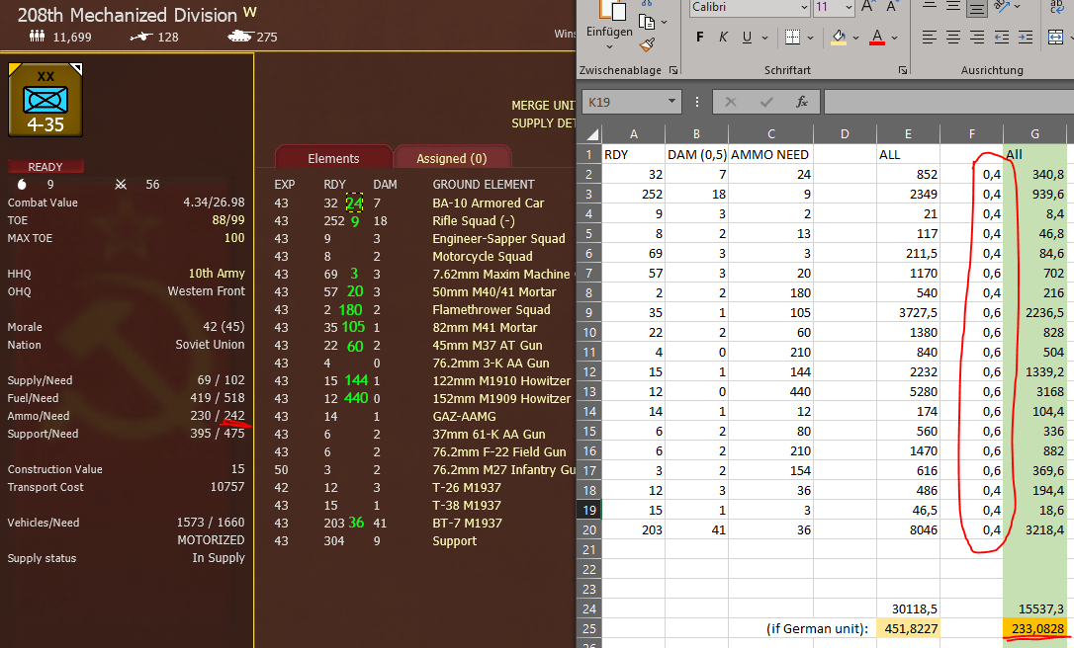
Task: Click the copy icon in Zwischenablage group
Action: click(x=646, y=22)
